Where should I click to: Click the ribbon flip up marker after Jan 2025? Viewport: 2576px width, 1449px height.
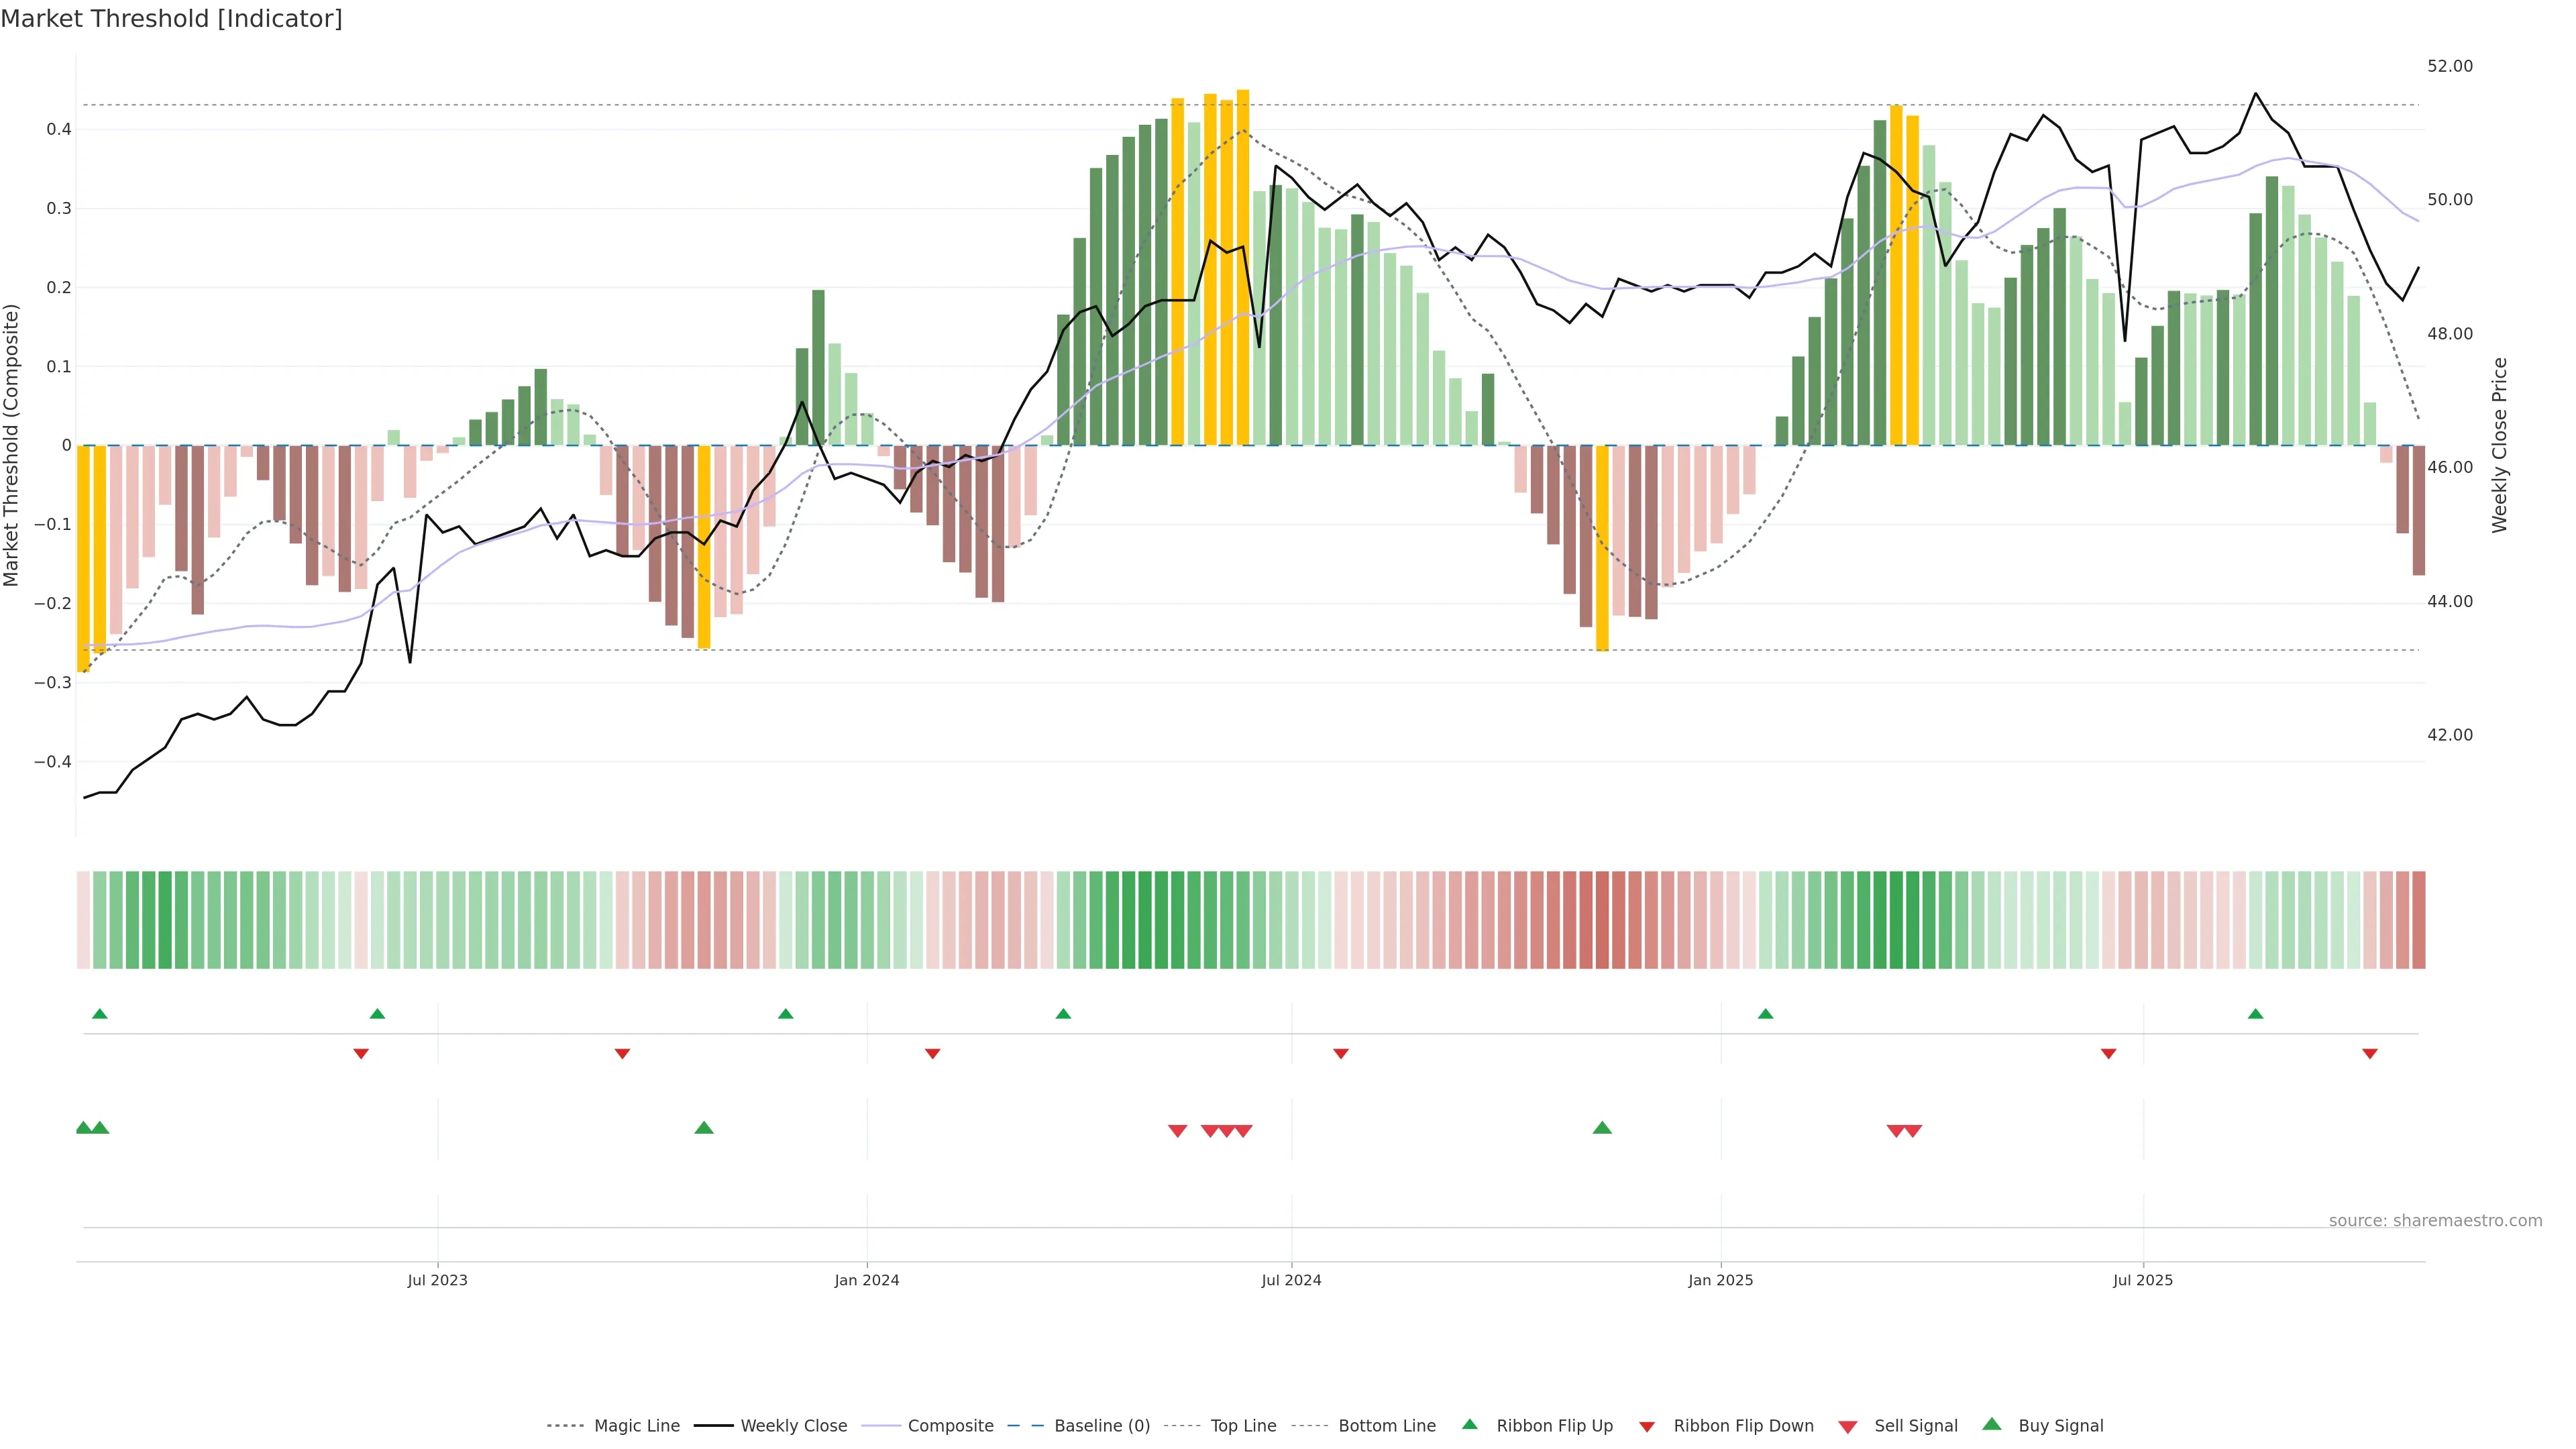[1765, 1014]
